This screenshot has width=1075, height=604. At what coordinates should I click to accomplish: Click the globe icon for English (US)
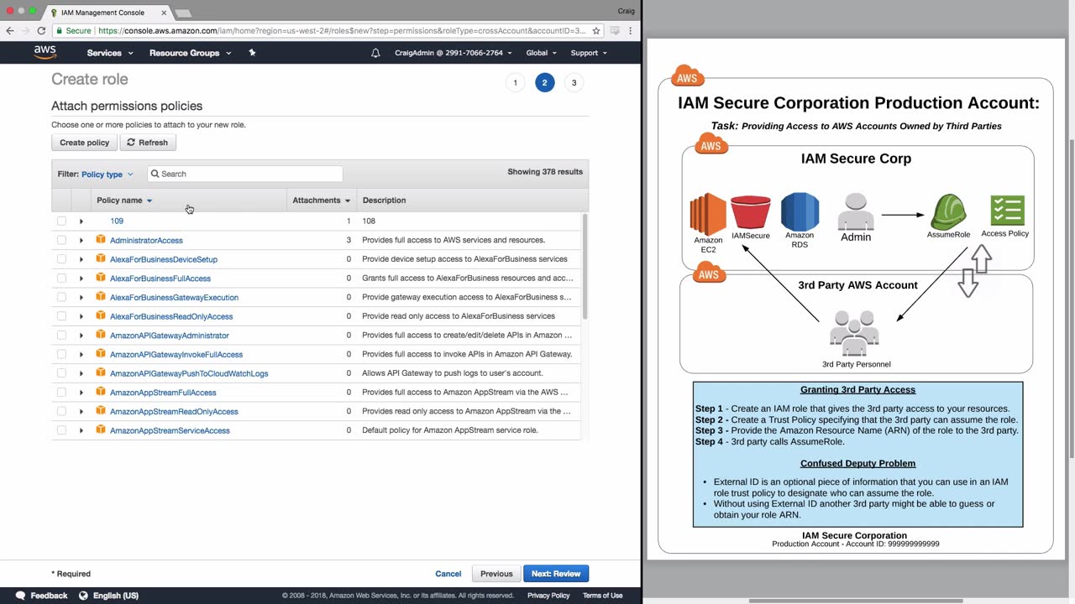pos(83,596)
